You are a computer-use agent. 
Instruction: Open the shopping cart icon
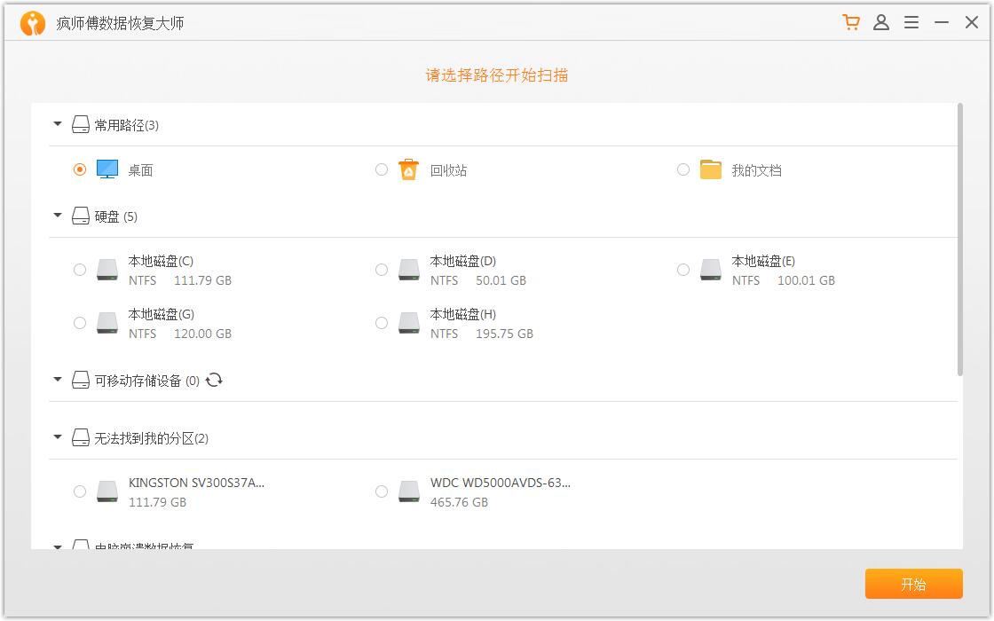click(x=851, y=22)
